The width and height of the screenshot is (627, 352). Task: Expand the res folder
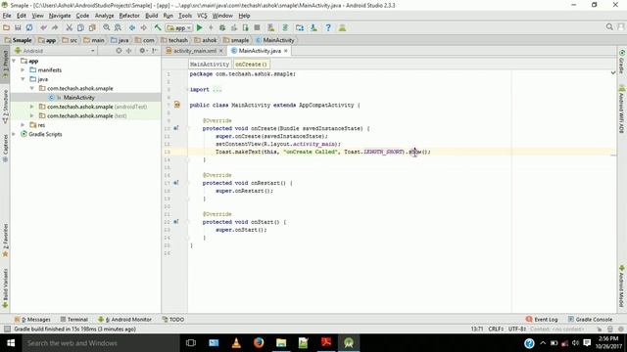[23, 125]
